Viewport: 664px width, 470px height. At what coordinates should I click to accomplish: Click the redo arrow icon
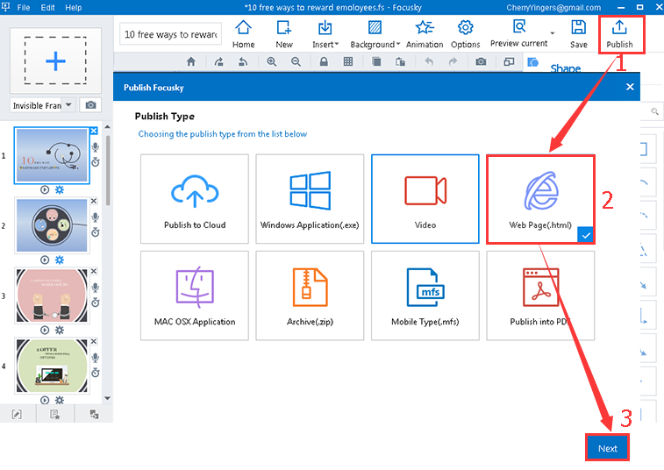point(453,62)
